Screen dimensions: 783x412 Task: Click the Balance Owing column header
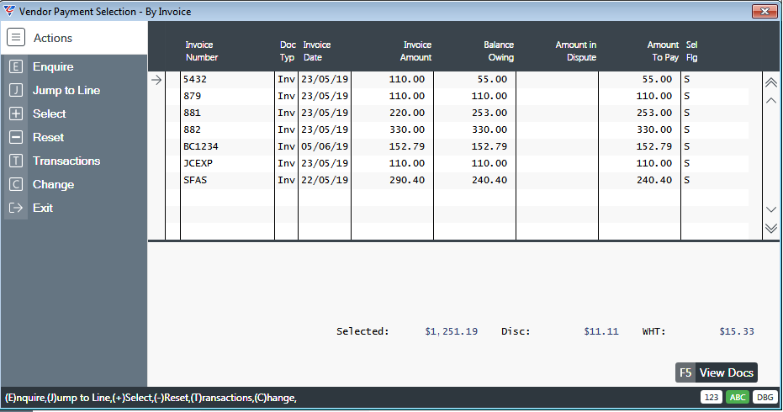click(499, 51)
